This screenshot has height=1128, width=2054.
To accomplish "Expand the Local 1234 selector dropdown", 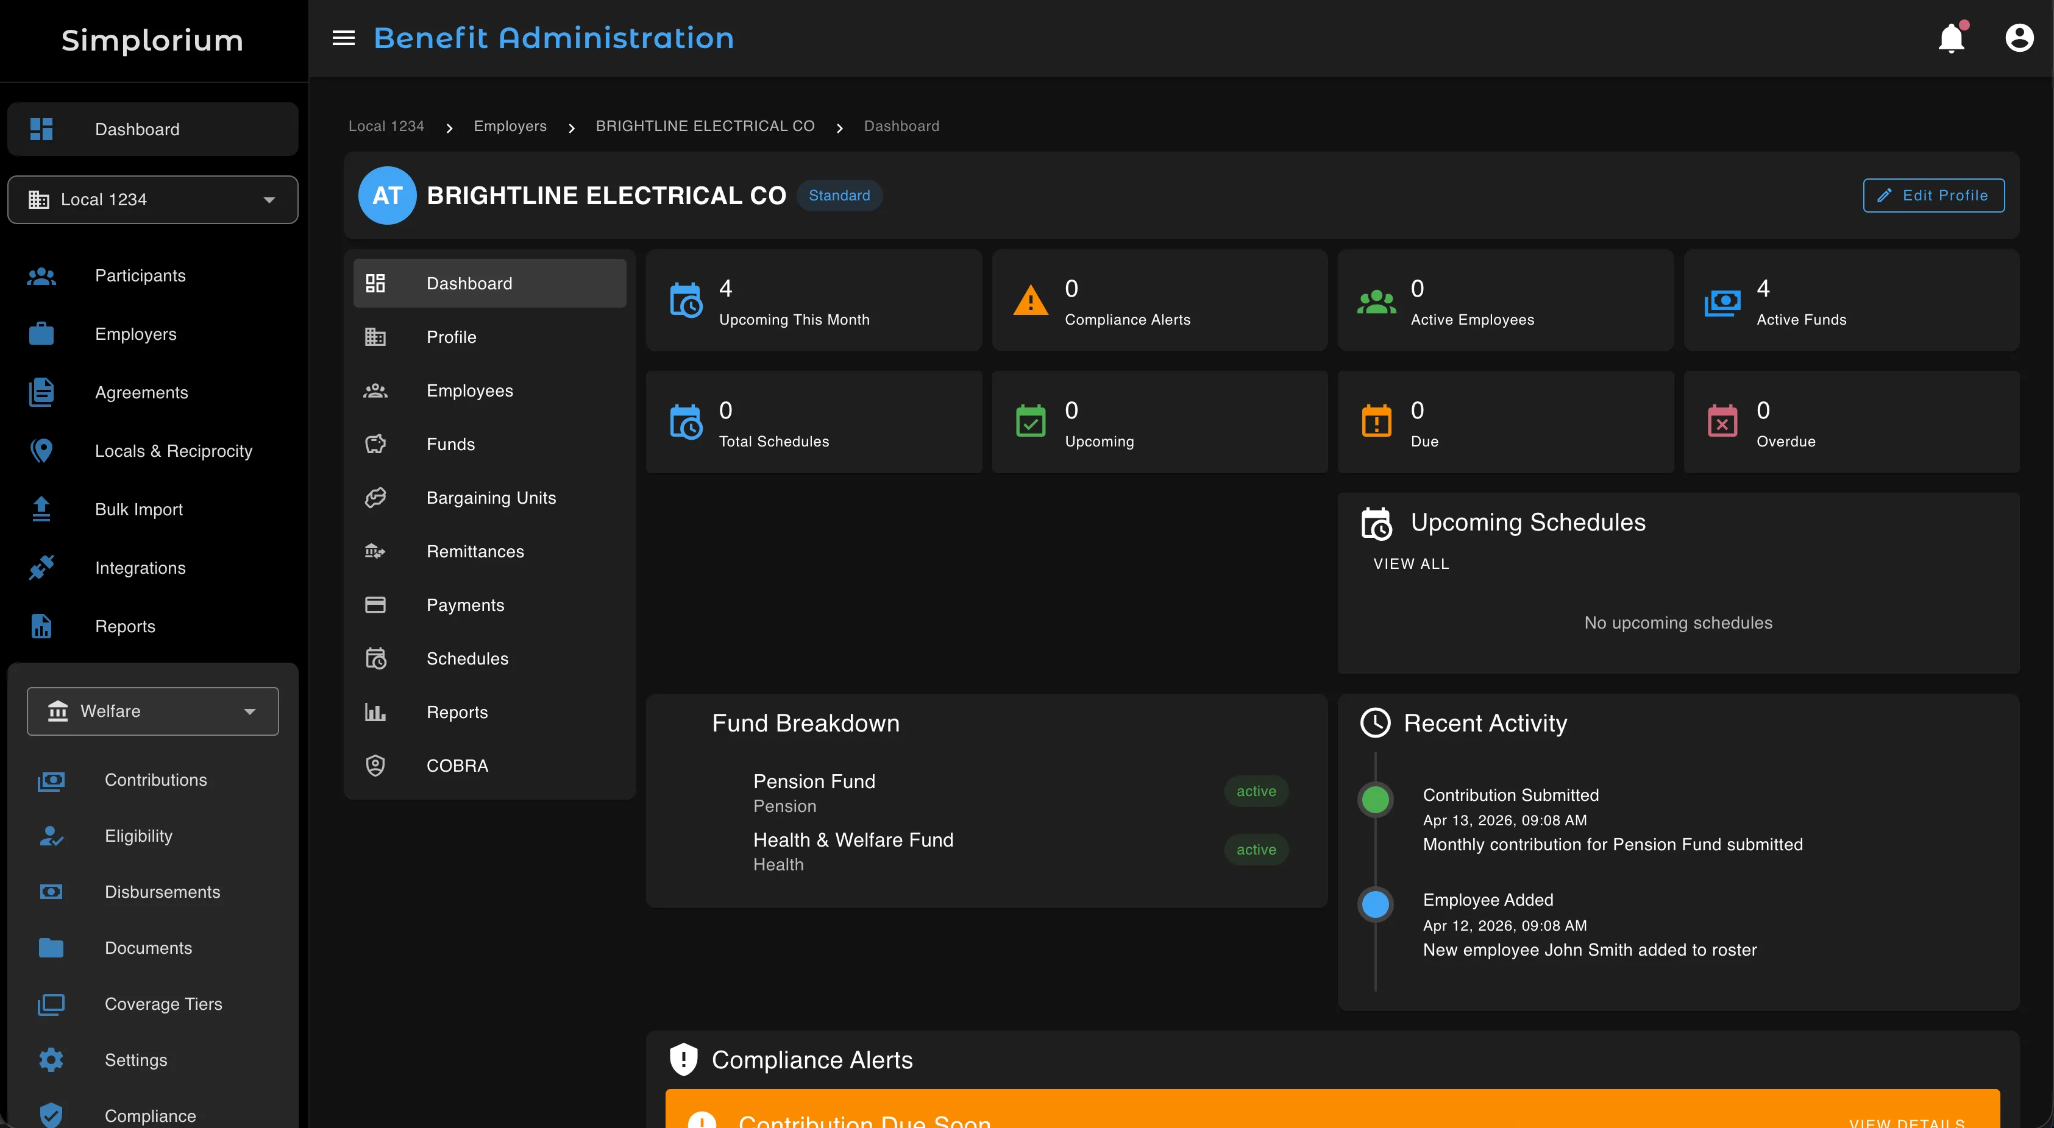I will 269,199.
